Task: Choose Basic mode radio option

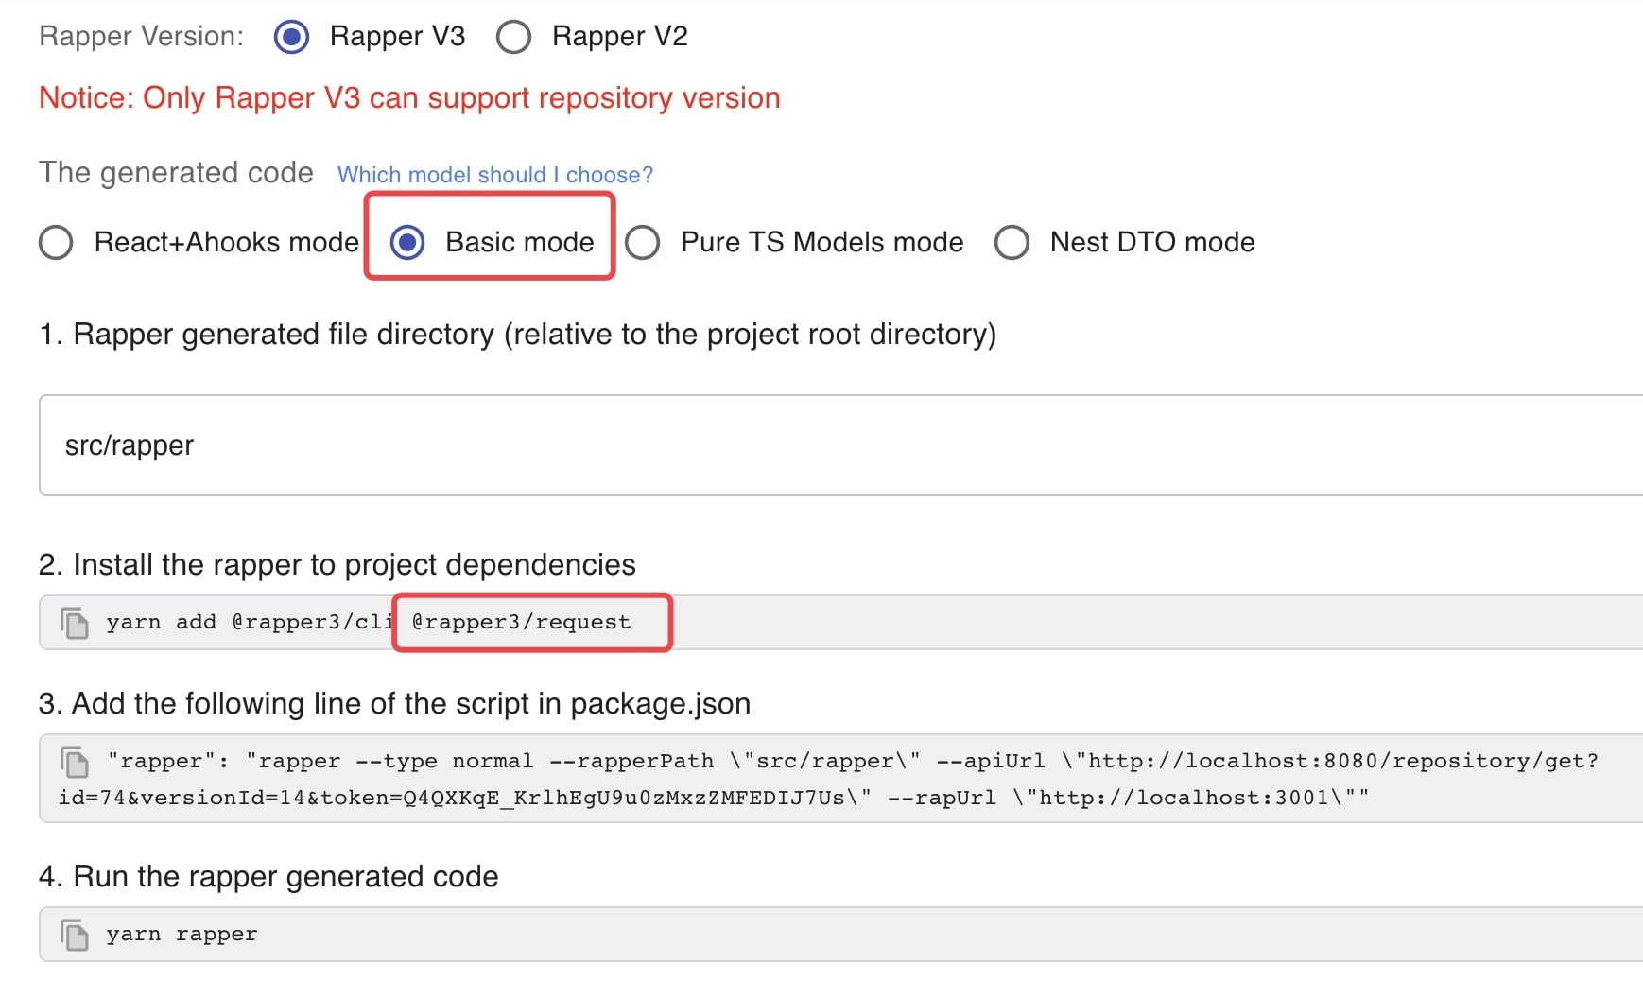Action: tap(407, 242)
